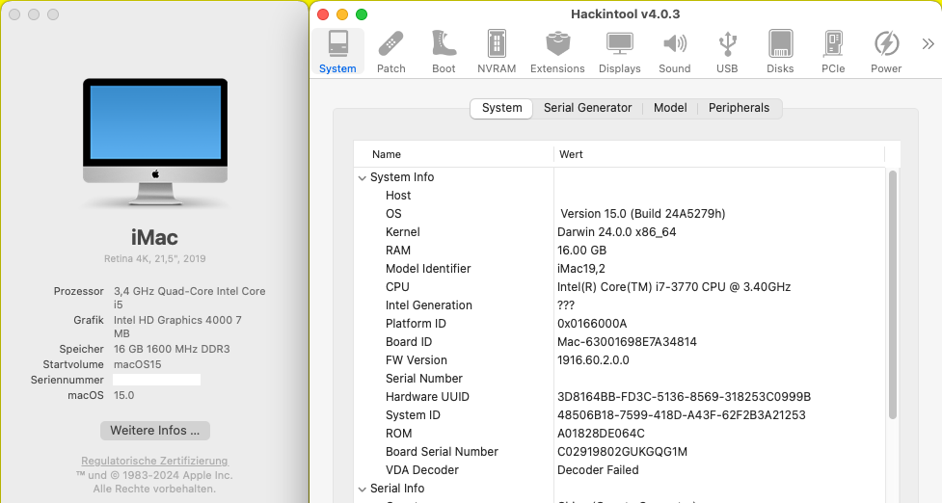Open the USB toolbar icon
942x503 pixels.
pos(727,52)
